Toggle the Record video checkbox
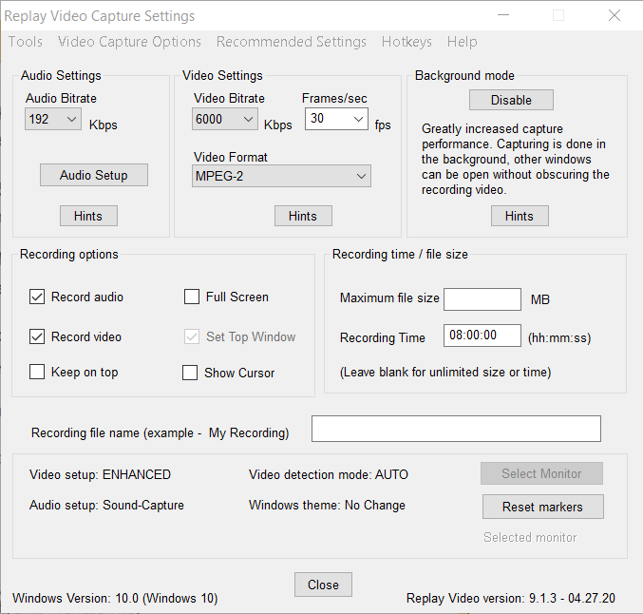 (x=37, y=336)
